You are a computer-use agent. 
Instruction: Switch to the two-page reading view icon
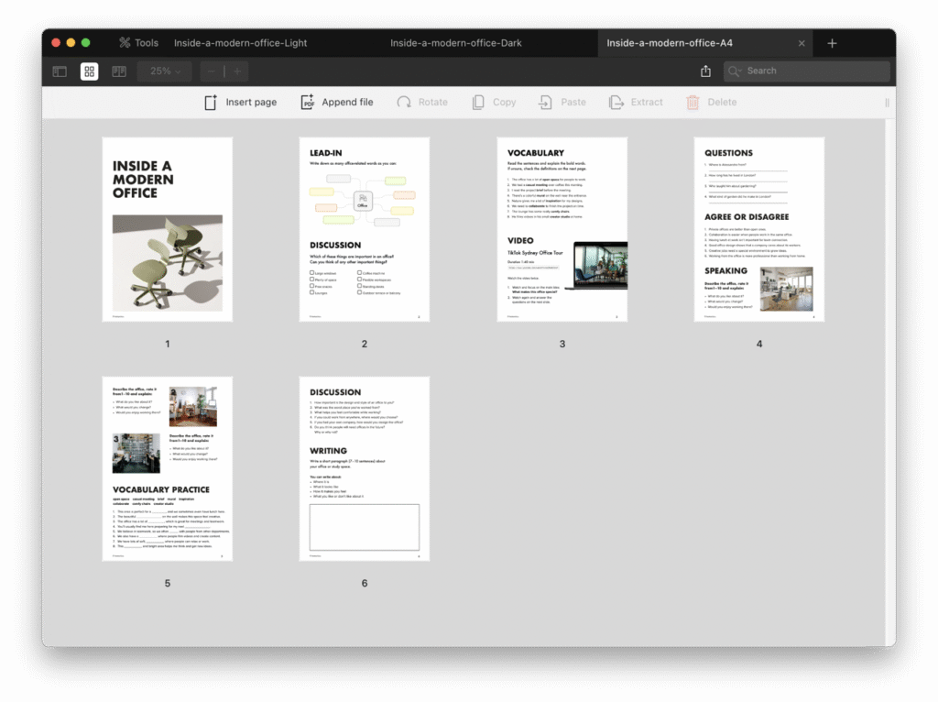pyautogui.click(x=118, y=71)
